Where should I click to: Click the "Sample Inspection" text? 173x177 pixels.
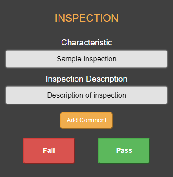(87, 59)
